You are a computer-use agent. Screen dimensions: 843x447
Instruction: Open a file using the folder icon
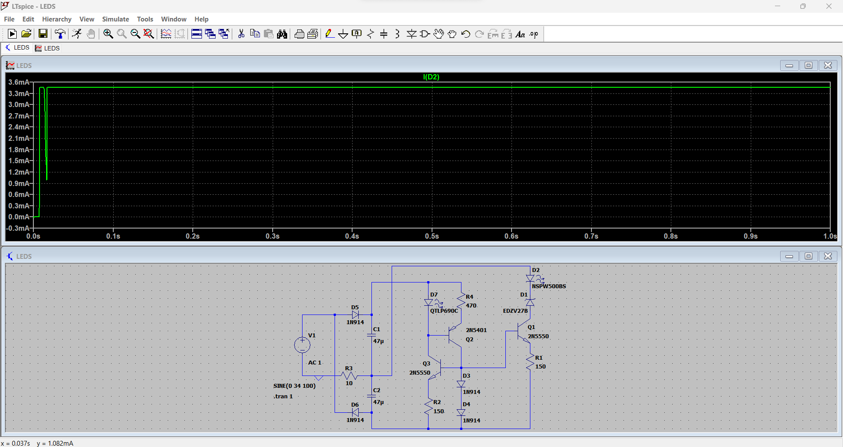point(26,34)
